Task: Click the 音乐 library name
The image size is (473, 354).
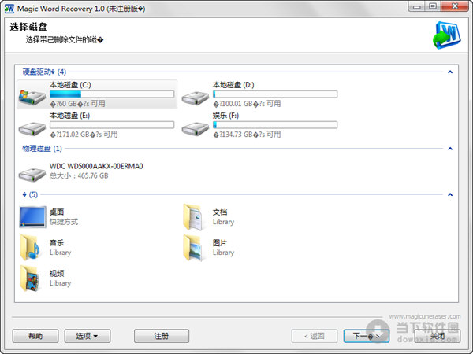Action: click(x=57, y=243)
